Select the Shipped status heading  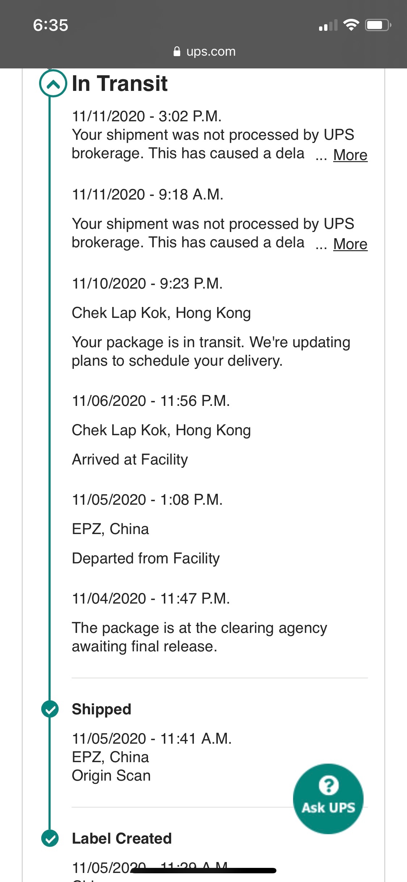[x=102, y=709]
